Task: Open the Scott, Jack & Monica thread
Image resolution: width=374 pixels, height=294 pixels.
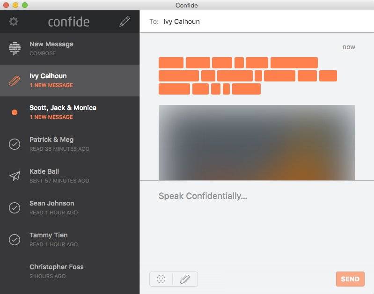Action: pos(63,112)
